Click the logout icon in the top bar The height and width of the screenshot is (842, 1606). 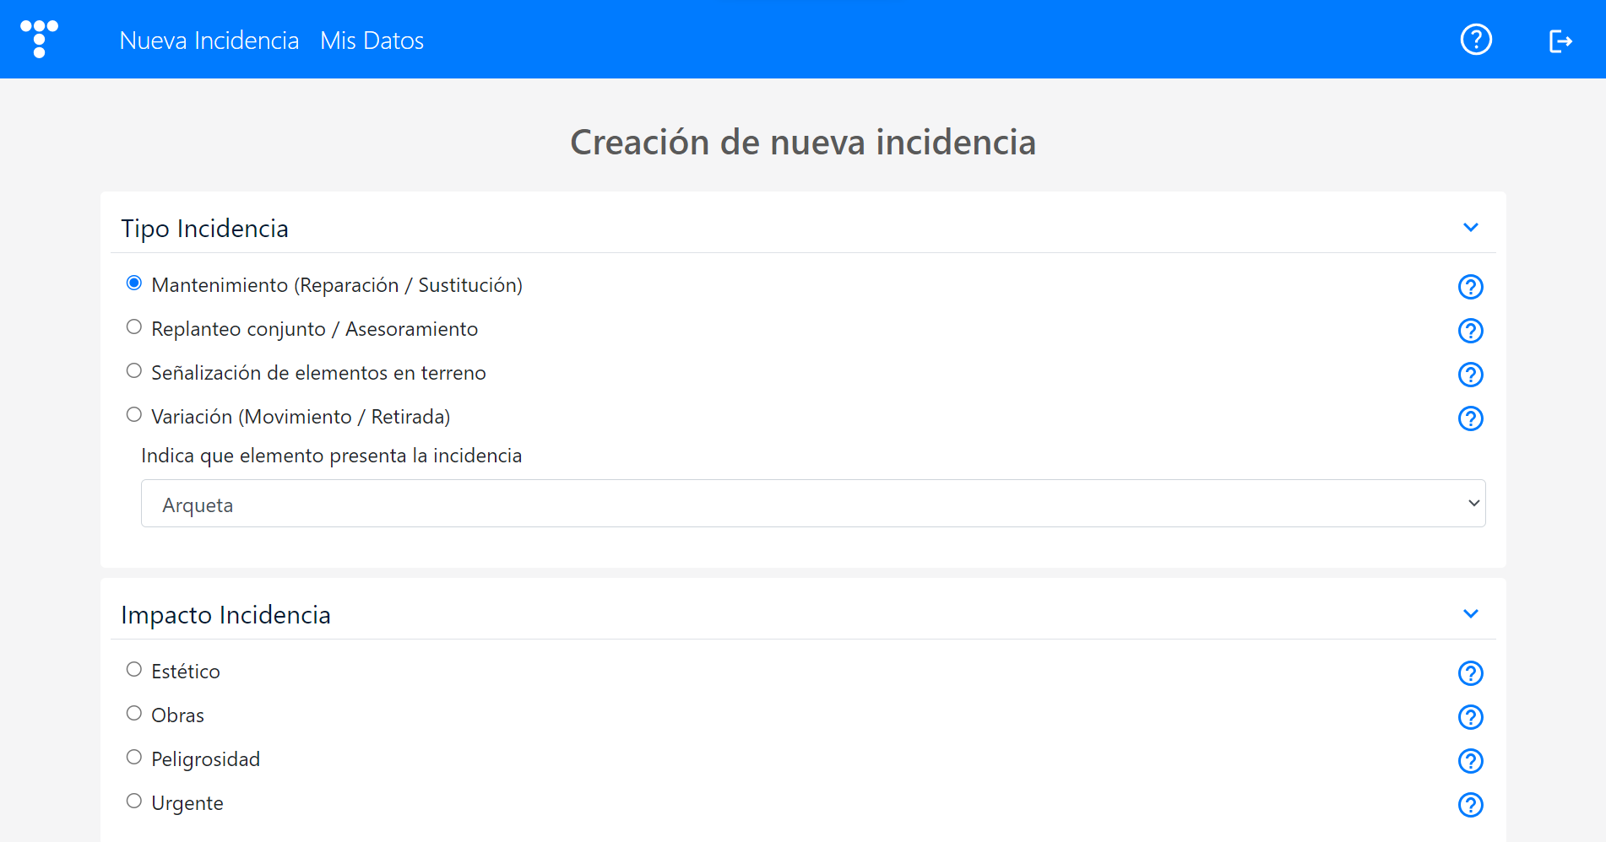(1560, 40)
